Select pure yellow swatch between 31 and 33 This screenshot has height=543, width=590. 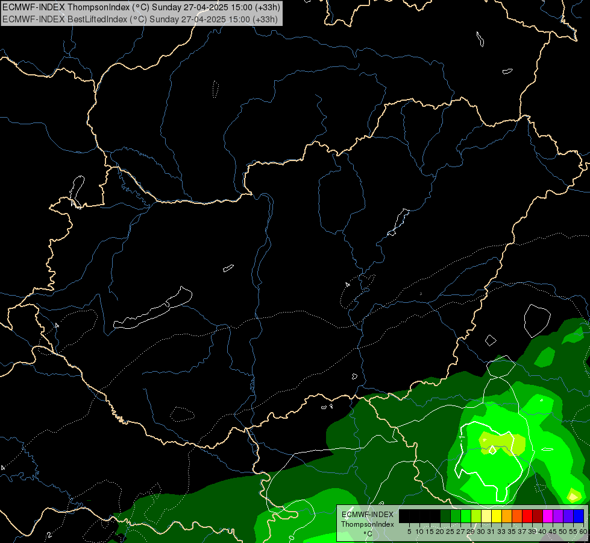click(x=497, y=516)
